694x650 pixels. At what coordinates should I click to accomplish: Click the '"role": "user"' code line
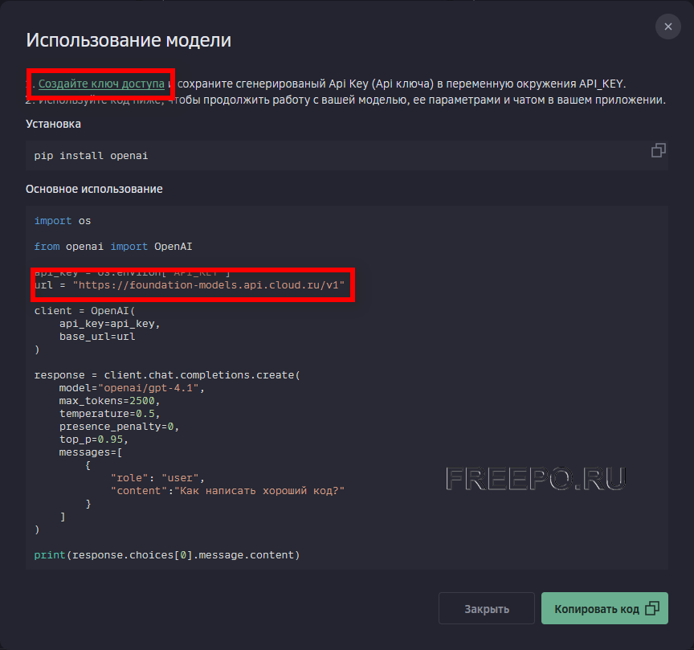pyautogui.click(x=157, y=478)
